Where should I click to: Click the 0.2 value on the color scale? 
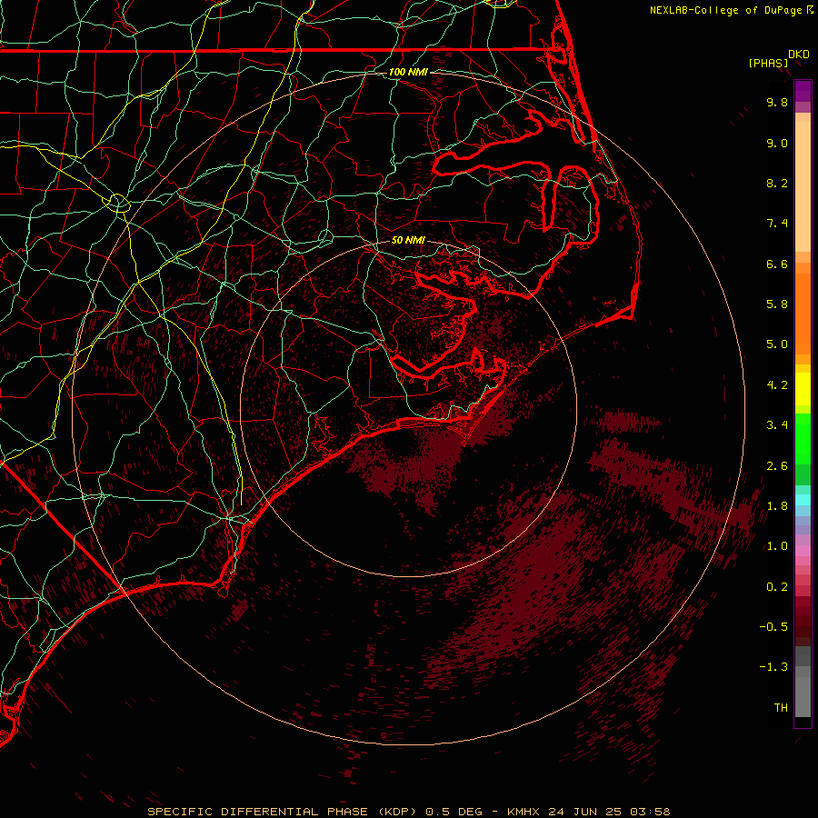click(x=777, y=587)
